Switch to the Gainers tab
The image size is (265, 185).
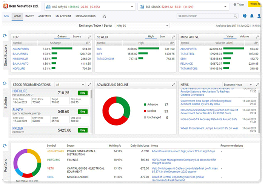click(62, 36)
